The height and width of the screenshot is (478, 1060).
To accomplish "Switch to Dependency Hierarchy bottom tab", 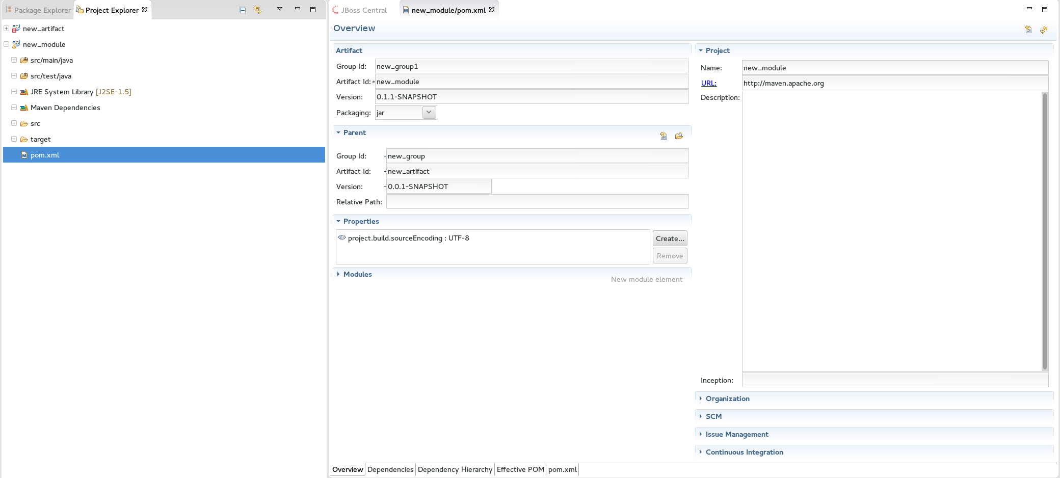I will coord(455,469).
